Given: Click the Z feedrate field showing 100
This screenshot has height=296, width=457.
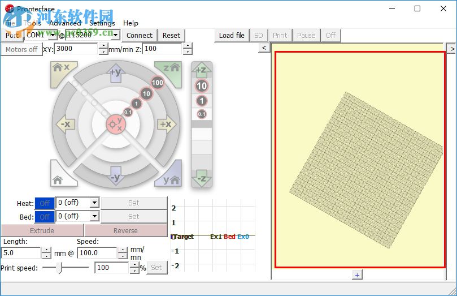Looking at the screenshot, I should pos(163,49).
